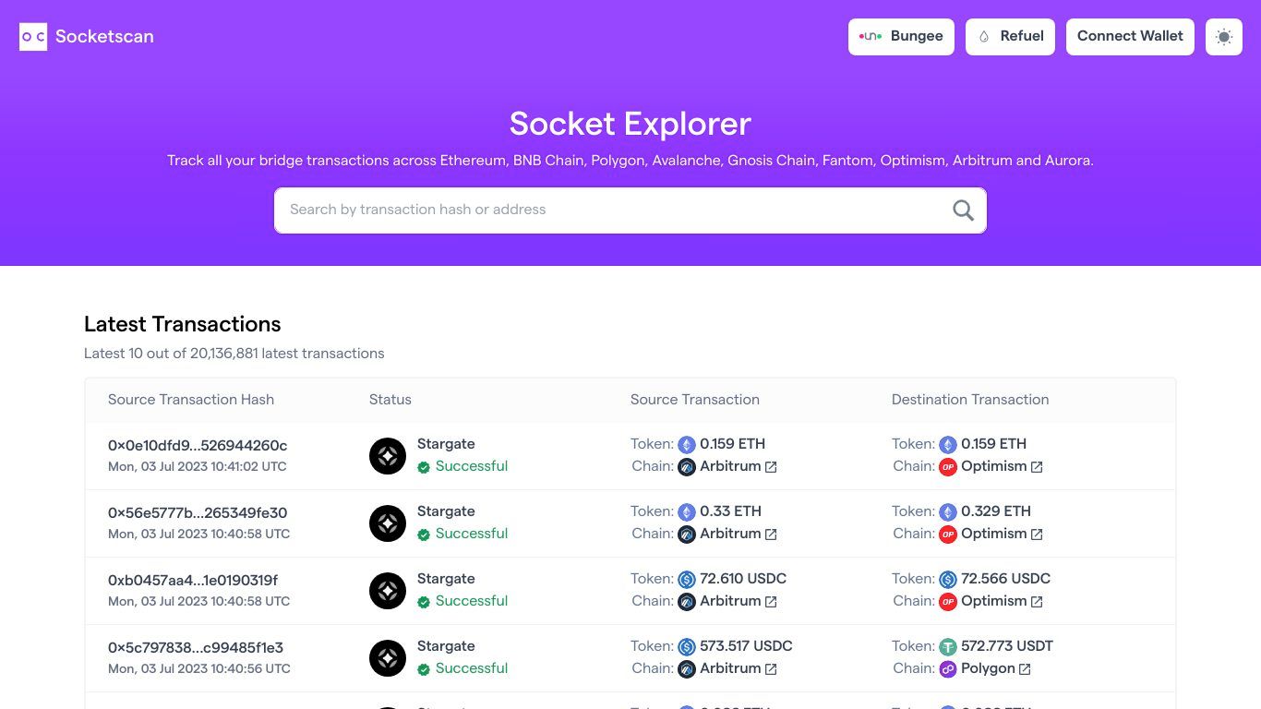The width and height of the screenshot is (1261, 709).
Task: Focus the transaction hash search field
Action: click(630, 210)
